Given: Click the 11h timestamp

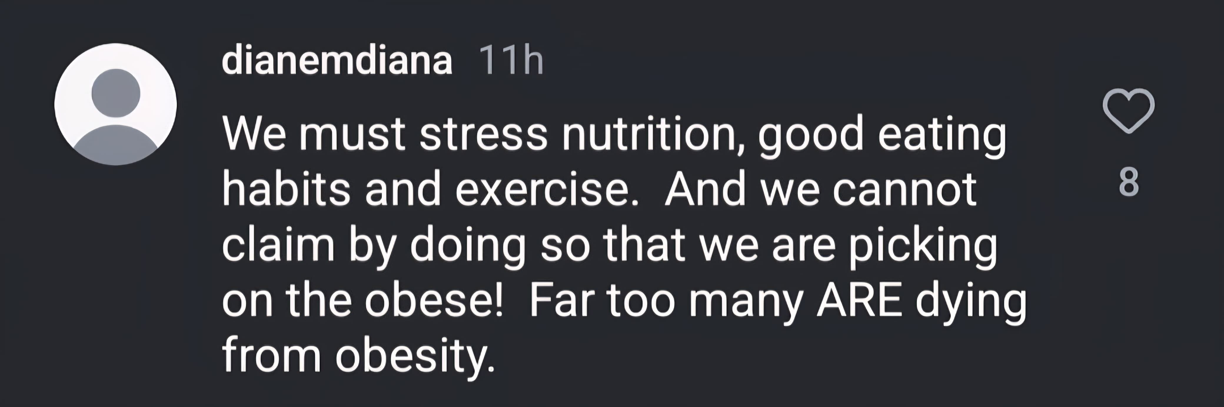Looking at the screenshot, I should pyautogui.click(x=510, y=61).
